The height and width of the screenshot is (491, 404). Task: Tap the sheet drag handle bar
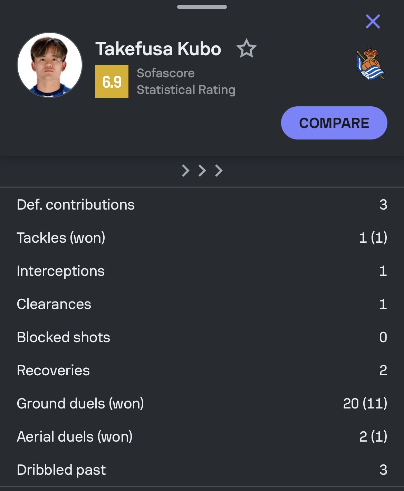point(202,7)
